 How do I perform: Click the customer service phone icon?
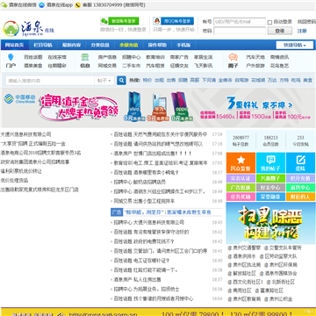(78, 5)
